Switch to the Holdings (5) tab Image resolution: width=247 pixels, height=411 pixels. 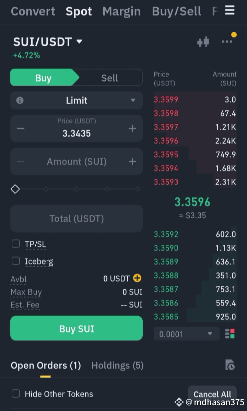[117, 365]
